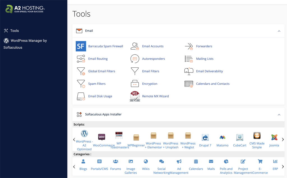Image resolution: width=287 pixels, height=178 pixels.
Task: Open the Barracuda Spam Firewall SF icon
Action: [81, 46]
